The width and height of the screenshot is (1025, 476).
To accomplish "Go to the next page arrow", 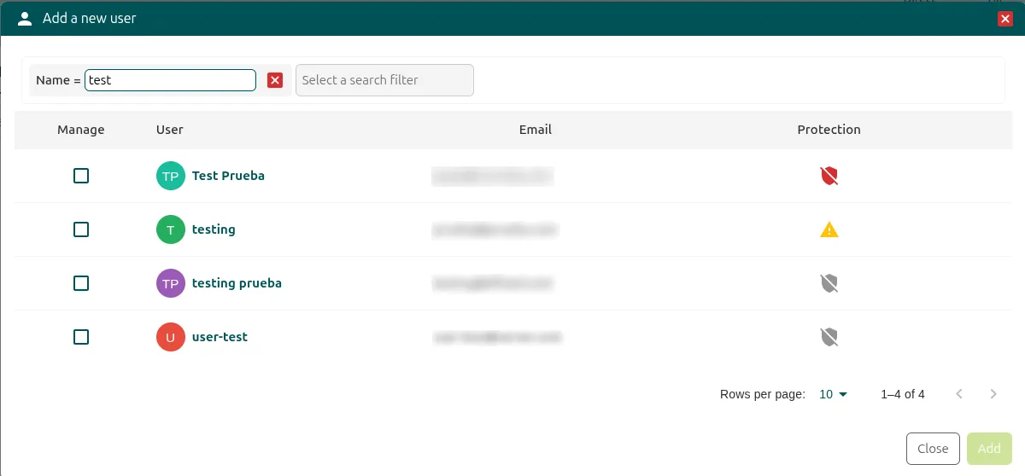I will click(x=993, y=394).
